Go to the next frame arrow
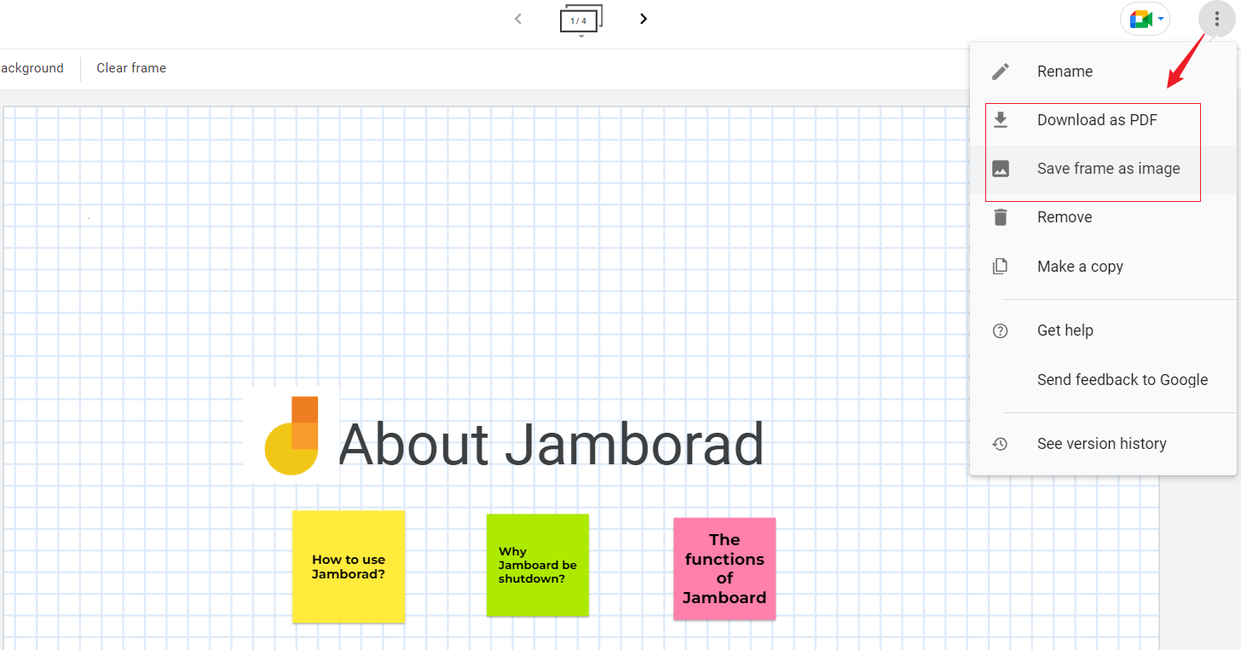Screen dimensions: 1241x650 [644, 19]
